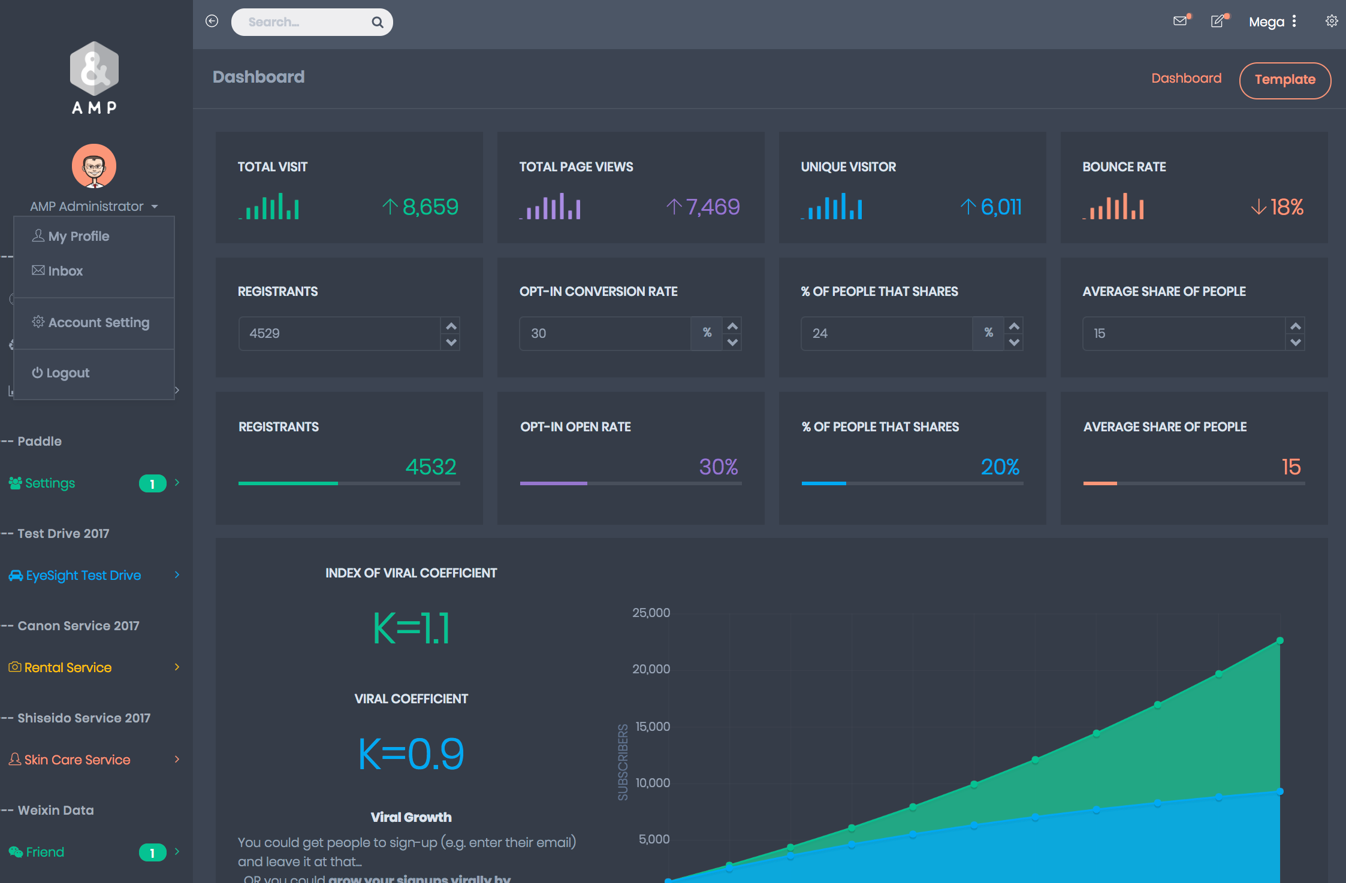Click the Unique Visitor bar chart

click(x=832, y=206)
